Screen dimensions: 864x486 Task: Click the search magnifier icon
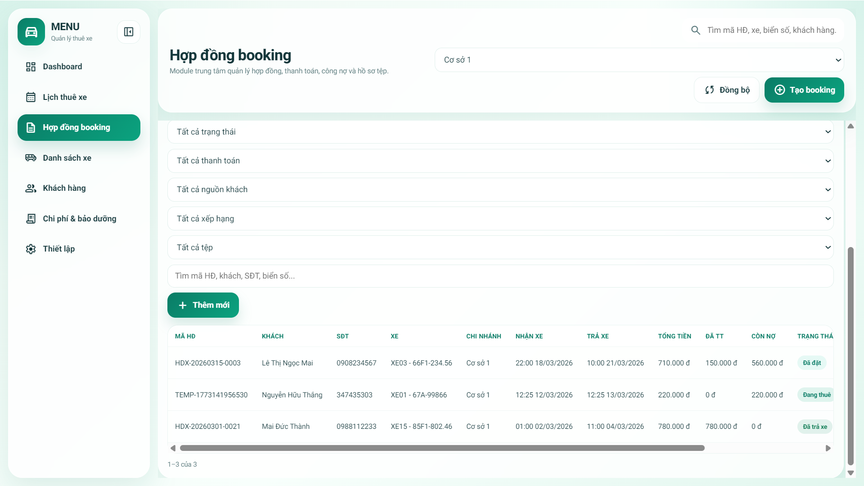(695, 30)
